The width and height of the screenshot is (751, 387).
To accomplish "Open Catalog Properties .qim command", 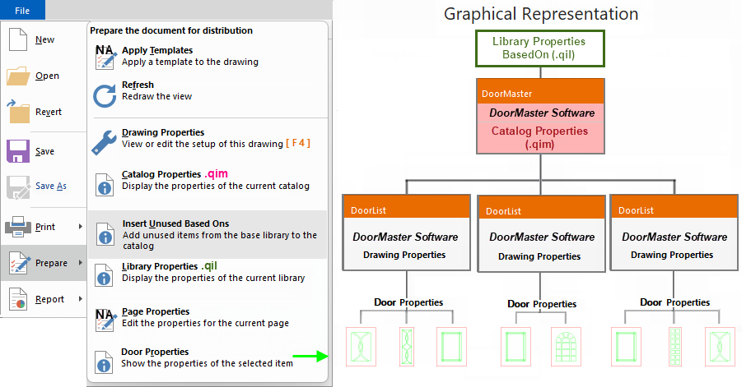I will (208, 180).
